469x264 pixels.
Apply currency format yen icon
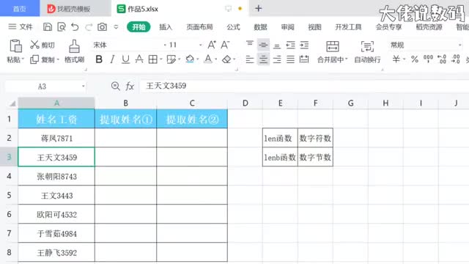pyautogui.click(x=396, y=59)
